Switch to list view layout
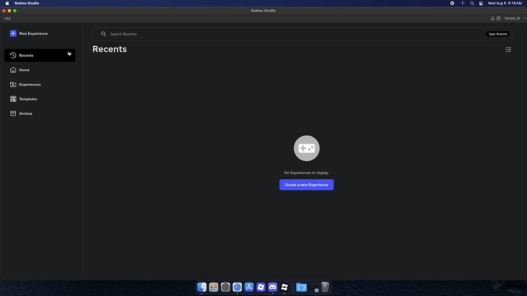The image size is (527, 296). 508,49
